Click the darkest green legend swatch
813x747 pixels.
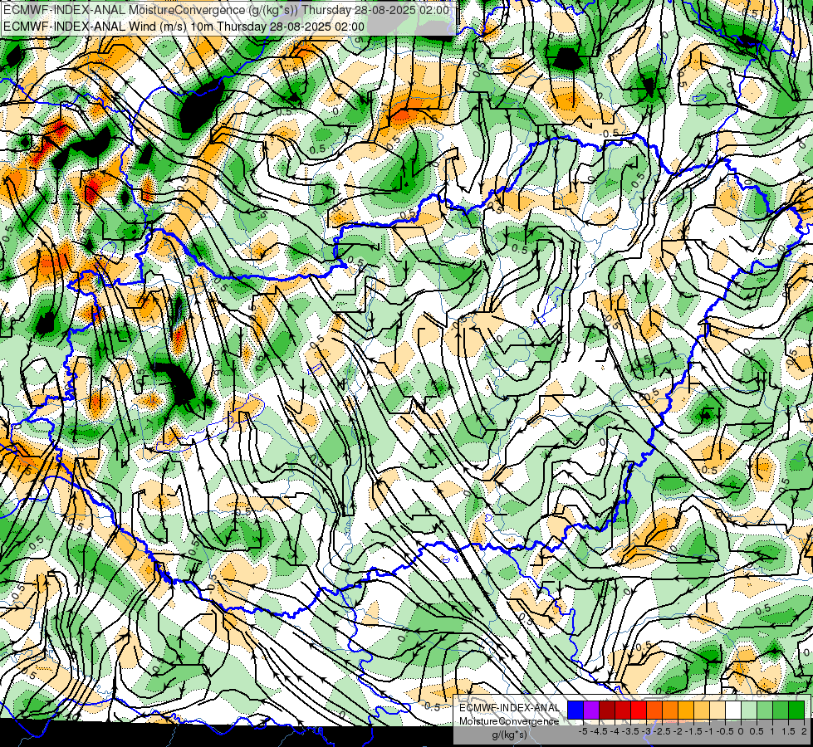pos(796,710)
